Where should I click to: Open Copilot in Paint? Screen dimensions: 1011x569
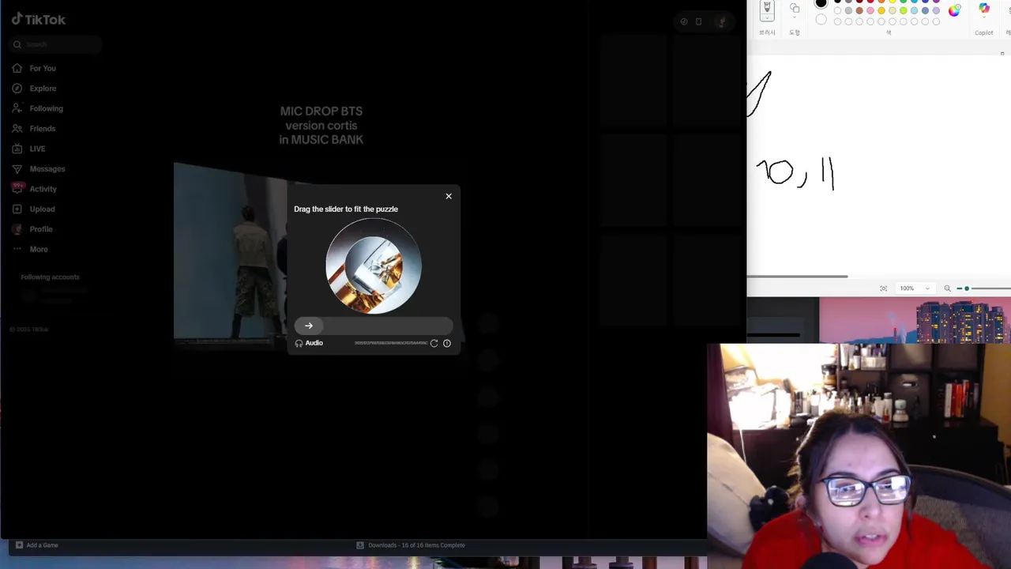[x=983, y=8]
